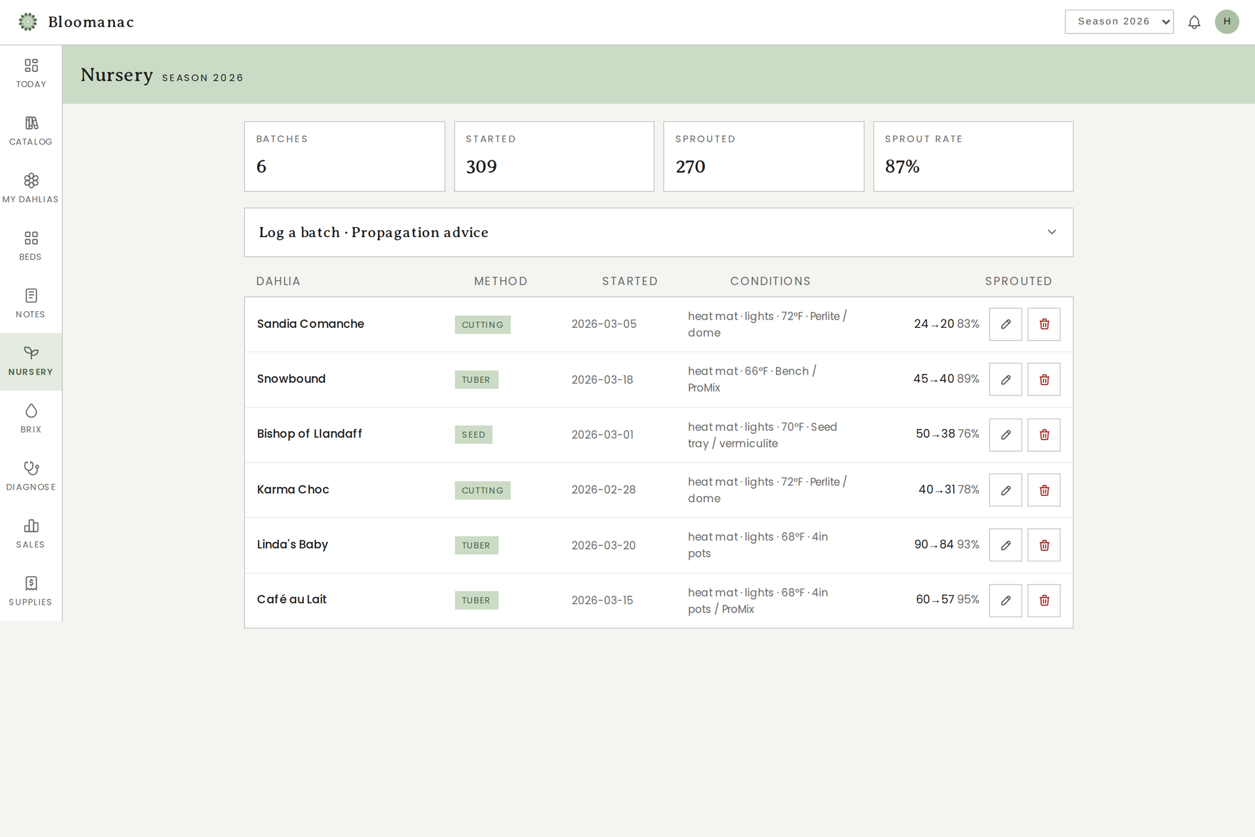Open the Today sidebar page
The width and height of the screenshot is (1255, 837).
pyautogui.click(x=31, y=74)
